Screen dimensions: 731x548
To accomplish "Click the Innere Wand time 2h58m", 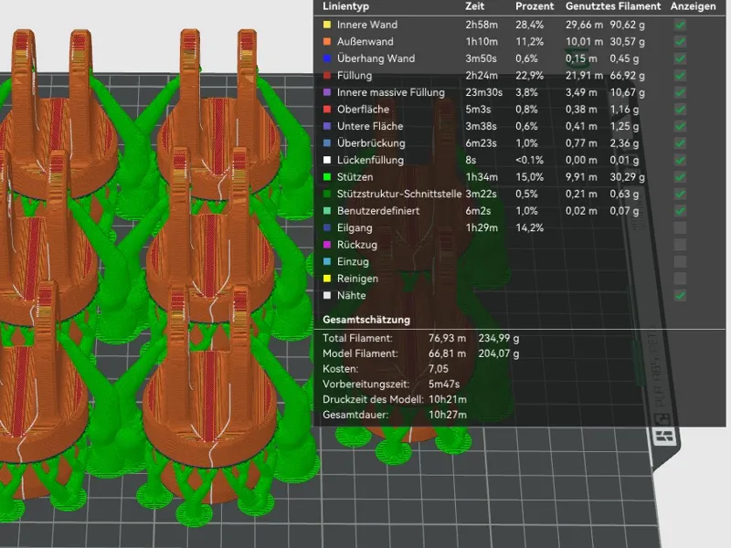I will 482,25.
